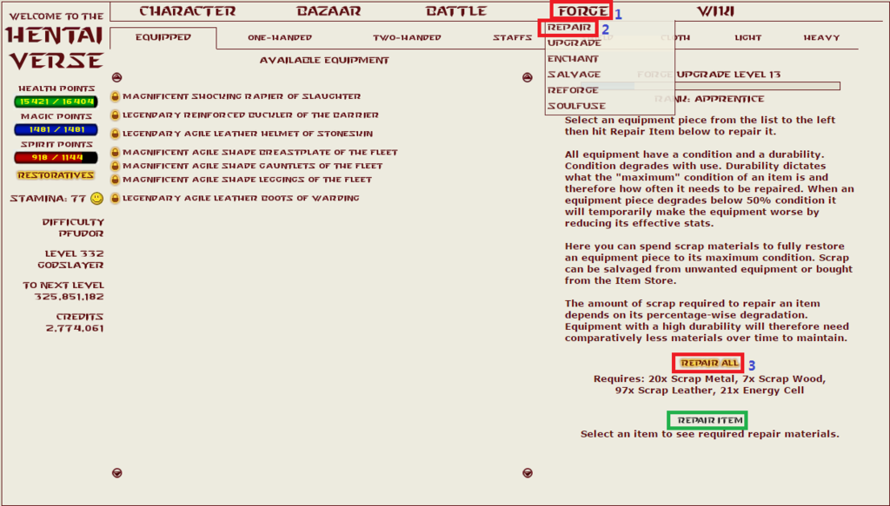Viewport: 890px width, 506px height.
Task: Click the To Next Level value 325,851,182
Action: [69, 297]
